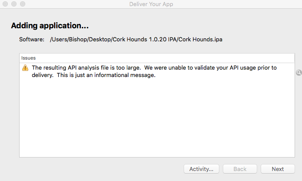This screenshot has height=181, width=302.
Task: Click the magnifier icon beside the issues list
Action: pyautogui.click(x=299, y=73)
